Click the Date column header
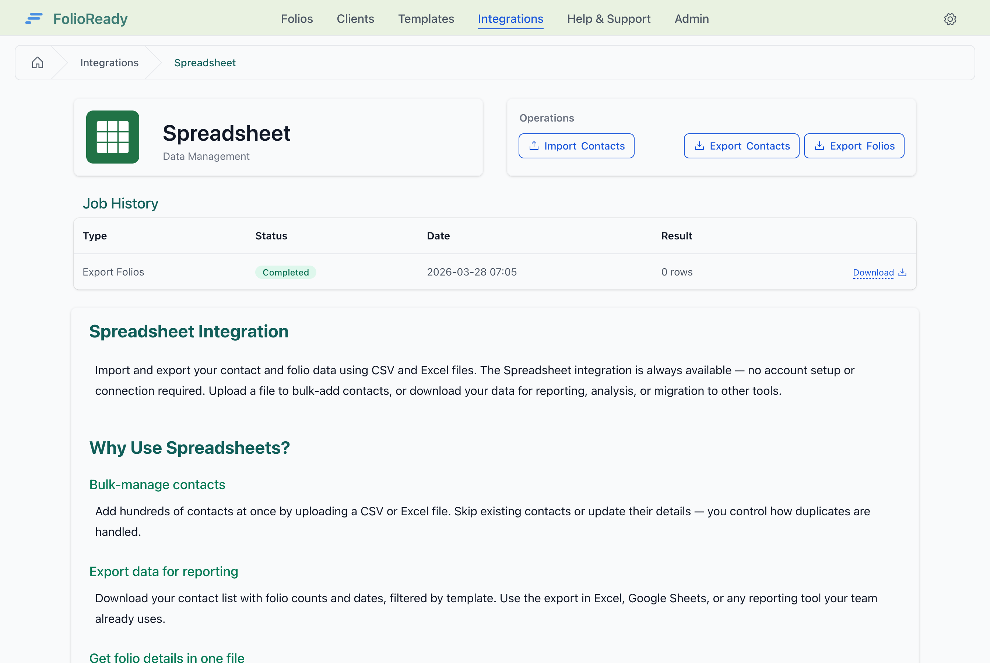This screenshot has height=663, width=990. pyautogui.click(x=438, y=236)
